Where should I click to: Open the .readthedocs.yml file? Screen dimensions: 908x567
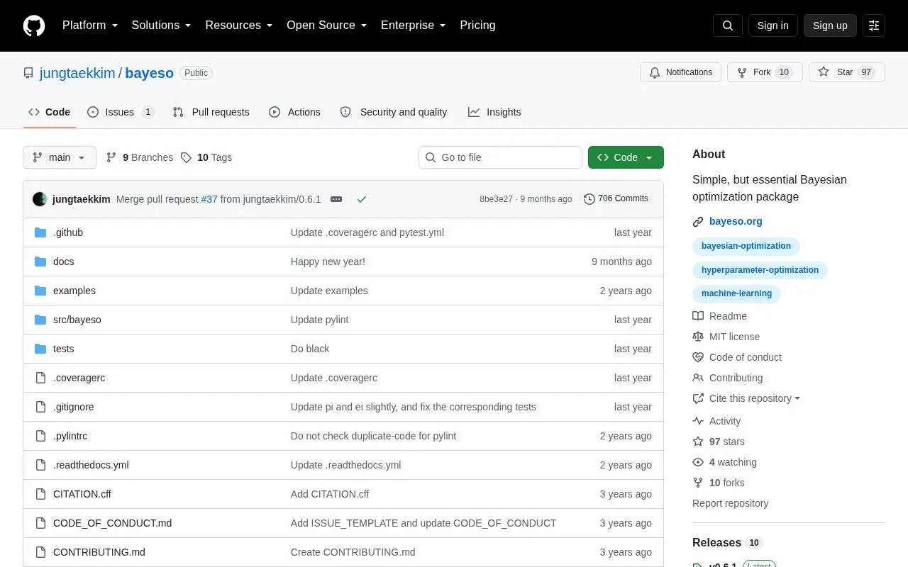[x=91, y=465]
